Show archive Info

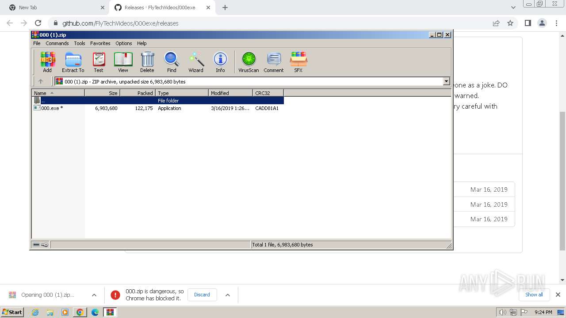(x=220, y=62)
